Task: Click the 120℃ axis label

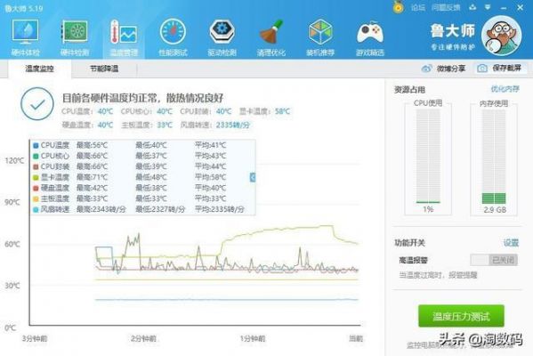Action: tap(14, 160)
